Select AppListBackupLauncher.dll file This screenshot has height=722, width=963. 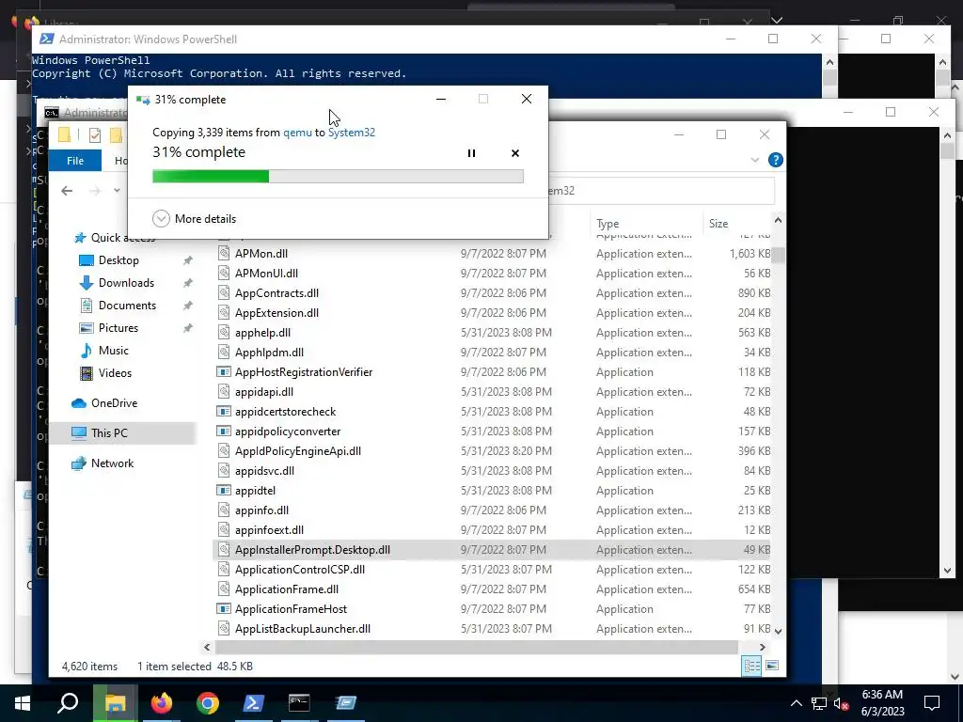[302, 629]
